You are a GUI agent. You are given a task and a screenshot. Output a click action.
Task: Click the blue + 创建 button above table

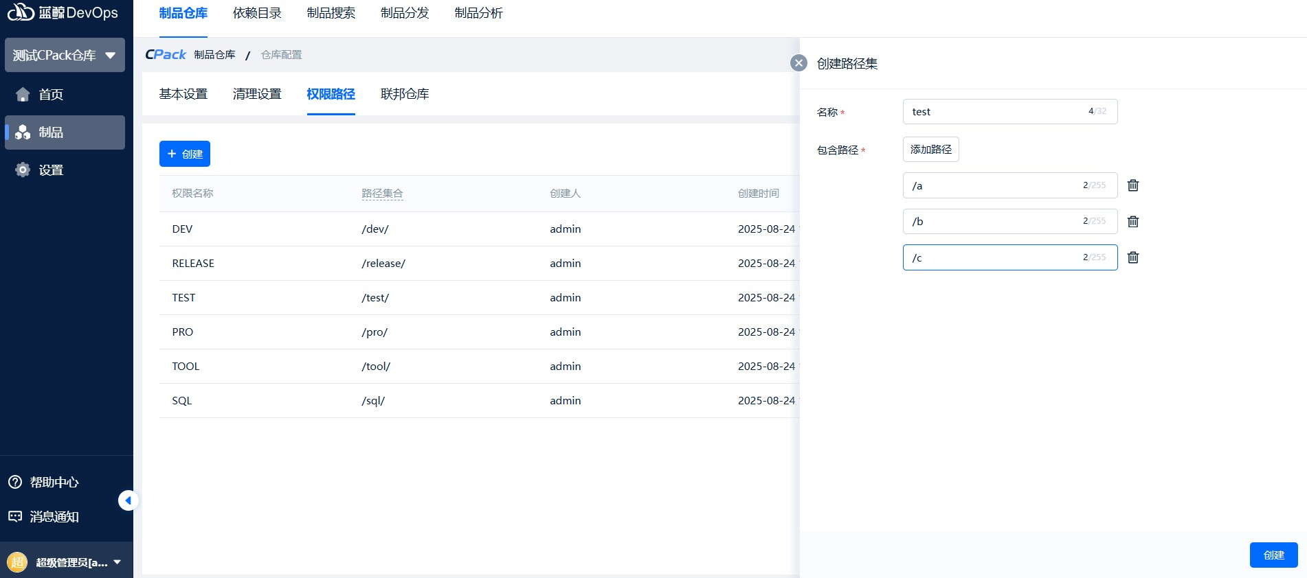(x=185, y=154)
